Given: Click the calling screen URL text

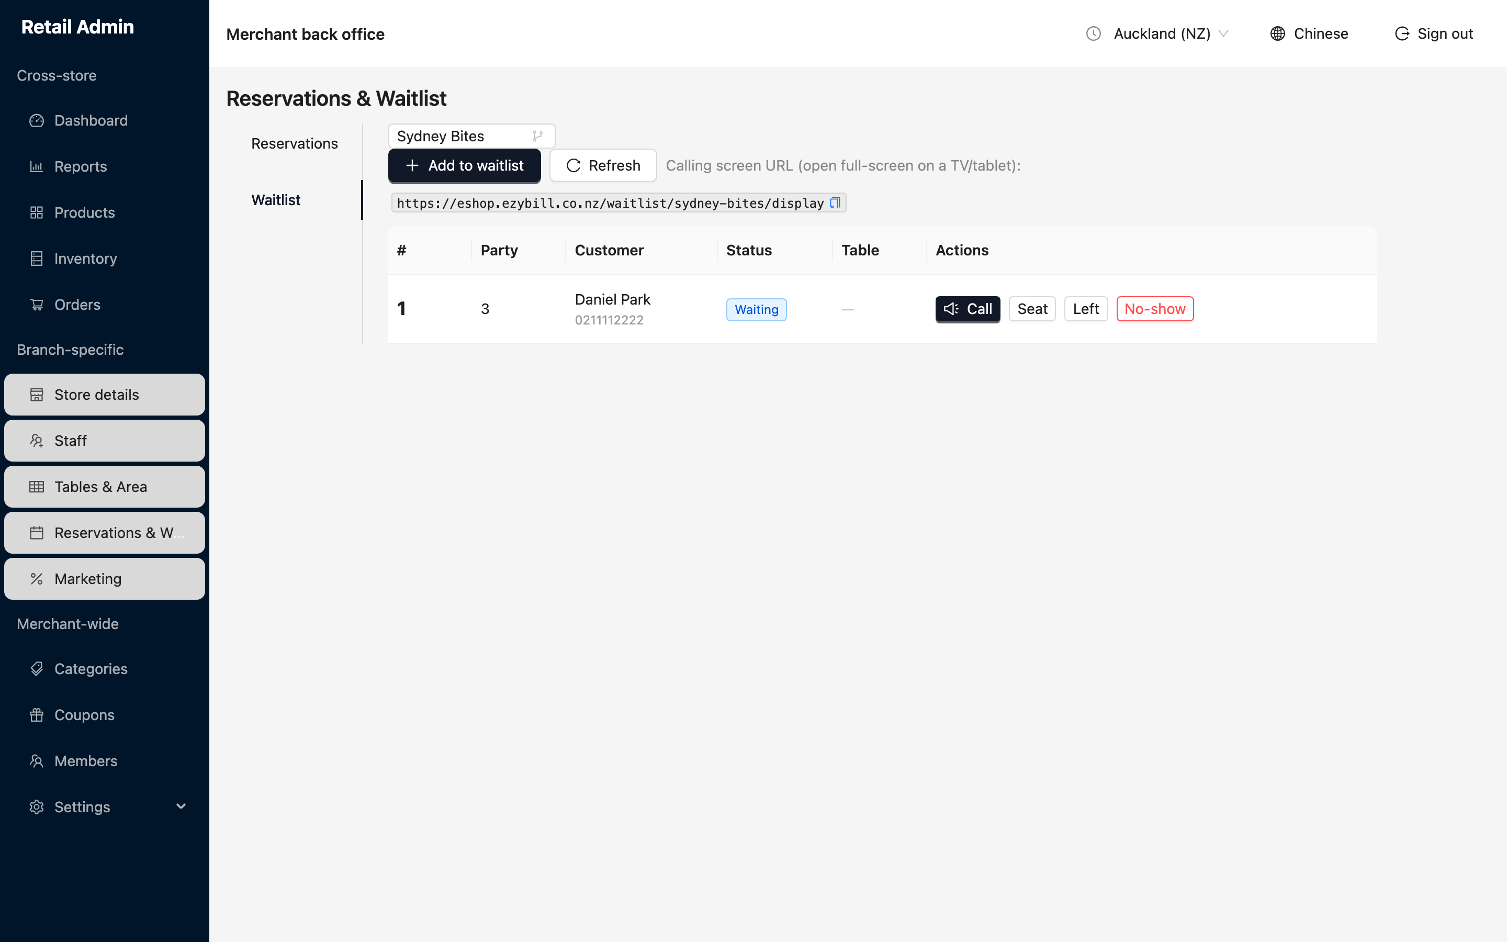Looking at the screenshot, I should (x=610, y=203).
